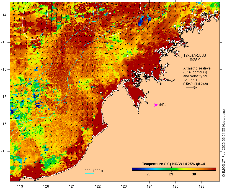Click the 119 longitude axis label
Viewport: 227px width, 189px height.
[x=20, y=186]
